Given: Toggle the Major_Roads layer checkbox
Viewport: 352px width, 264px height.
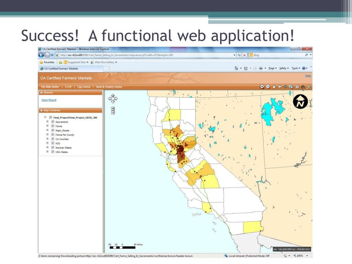Looking at the screenshot, I should click(53, 130).
